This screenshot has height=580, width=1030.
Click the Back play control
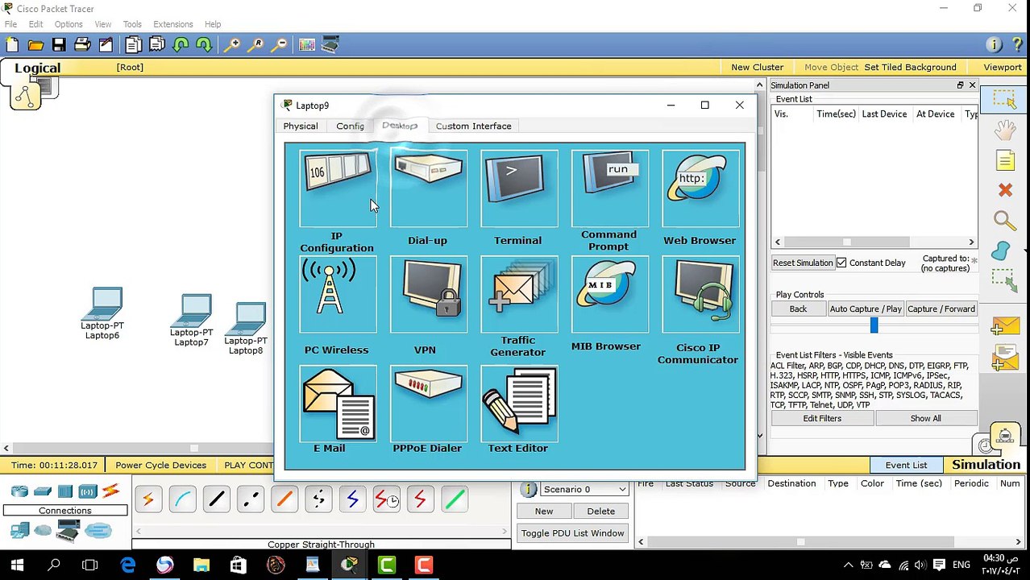coord(798,309)
